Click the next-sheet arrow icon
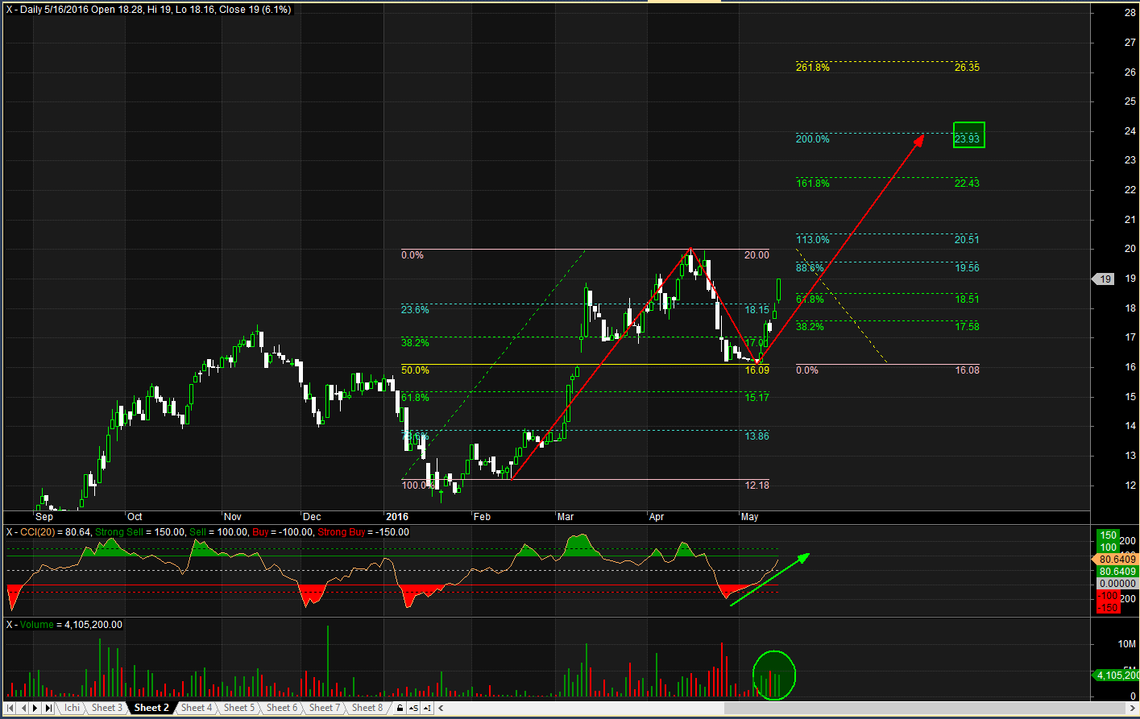 click(35, 708)
